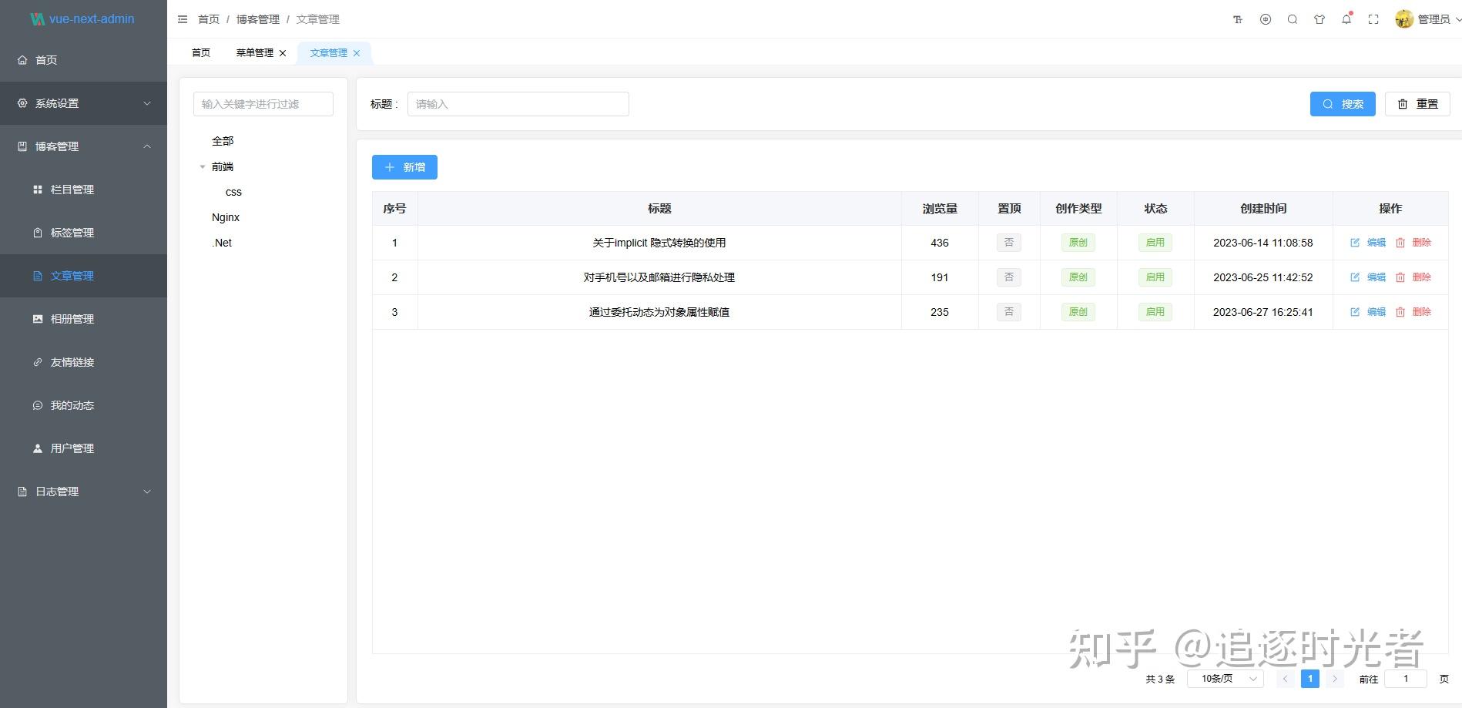Click the 标题 search input field
This screenshot has height=708, width=1462.
click(518, 103)
